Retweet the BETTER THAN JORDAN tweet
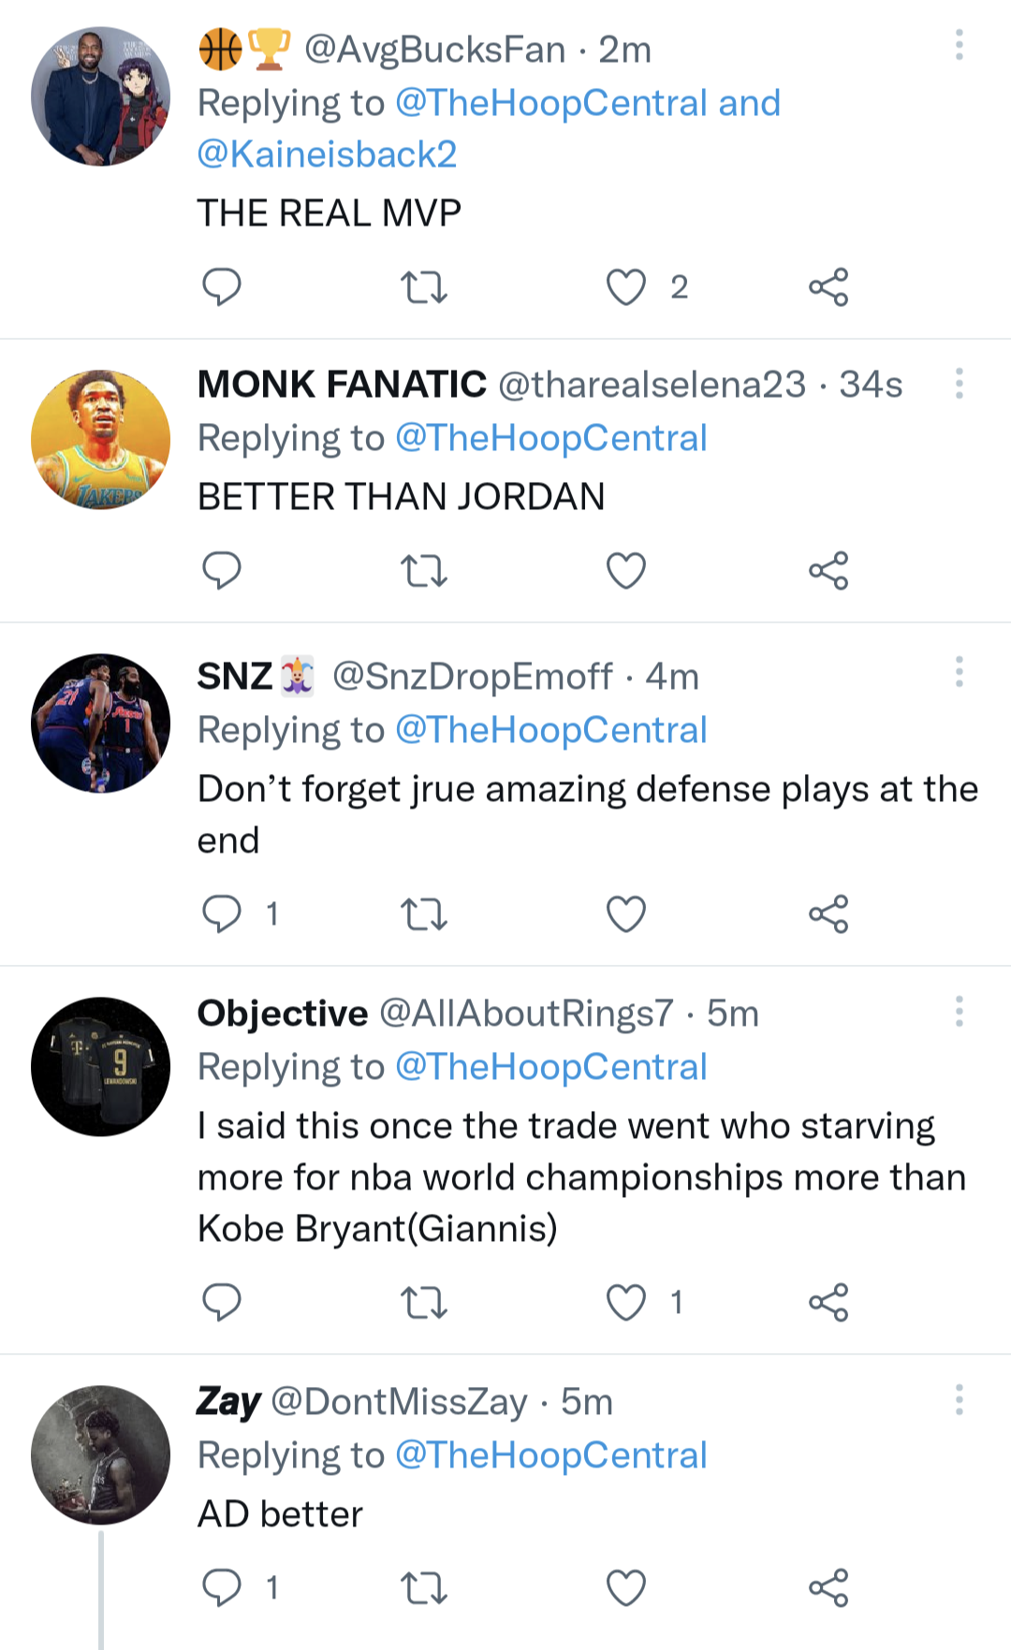 click(423, 570)
